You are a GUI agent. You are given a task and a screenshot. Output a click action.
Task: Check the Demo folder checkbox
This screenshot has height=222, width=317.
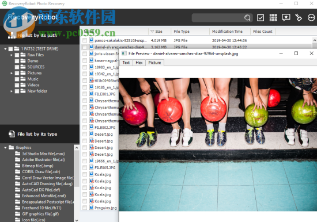click(x=17, y=61)
